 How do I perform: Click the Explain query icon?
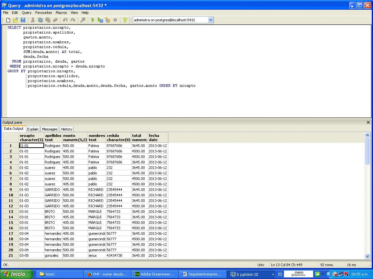click(108, 20)
